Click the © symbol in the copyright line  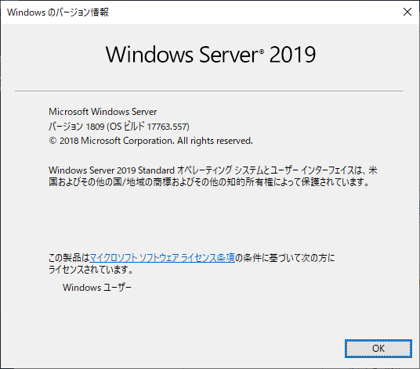coord(52,141)
